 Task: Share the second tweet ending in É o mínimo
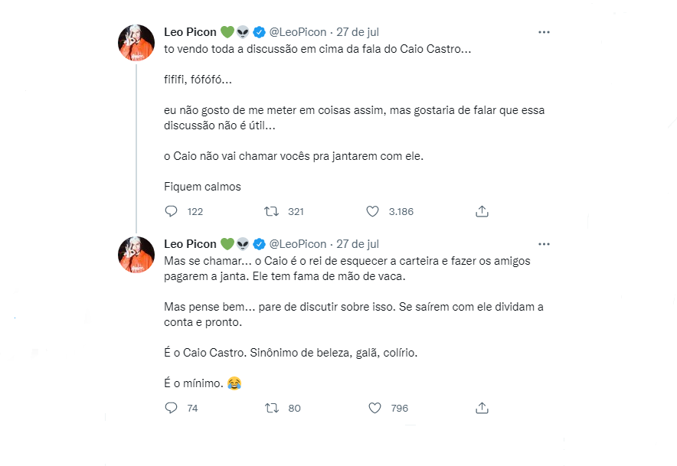482,408
